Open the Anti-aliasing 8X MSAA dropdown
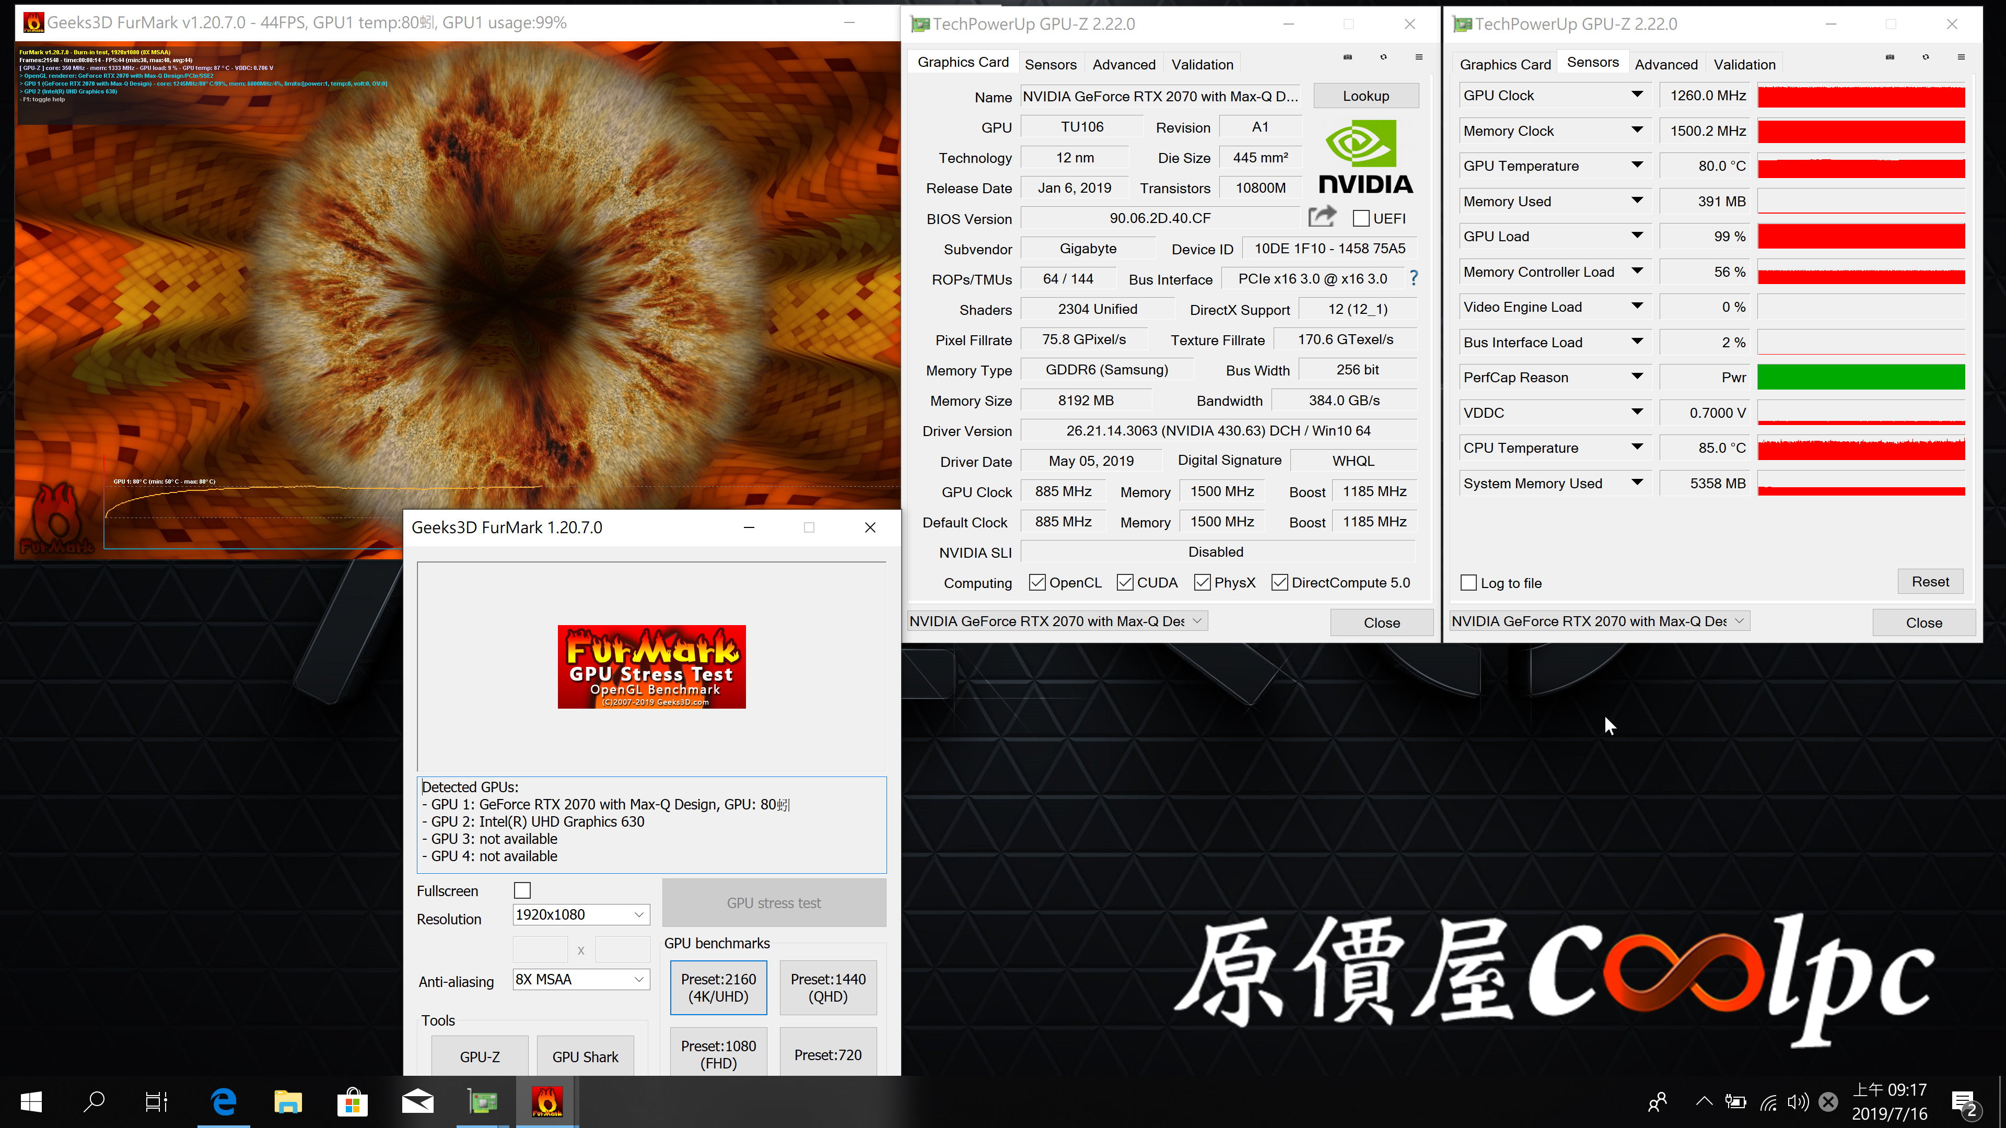The width and height of the screenshot is (2006, 1128). click(x=581, y=979)
